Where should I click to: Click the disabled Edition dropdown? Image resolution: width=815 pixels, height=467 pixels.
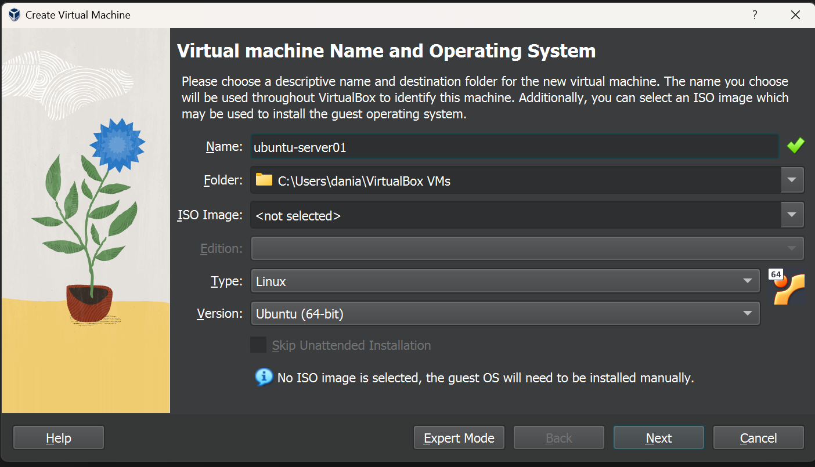click(526, 248)
